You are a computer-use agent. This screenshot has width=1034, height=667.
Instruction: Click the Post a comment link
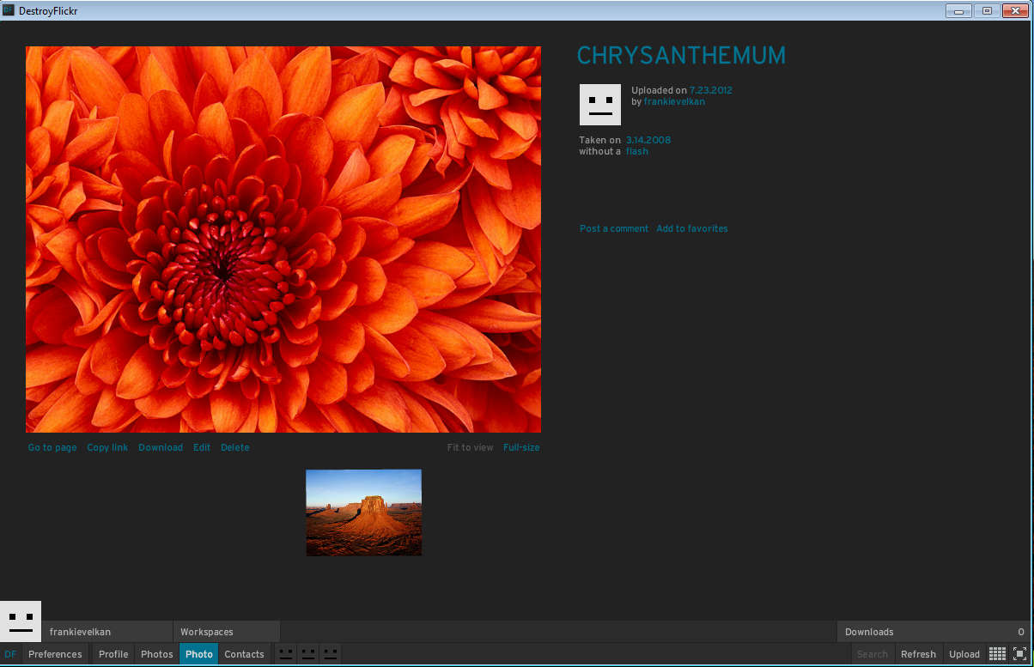click(x=614, y=228)
